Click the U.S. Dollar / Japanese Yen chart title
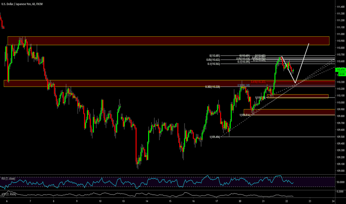 pyautogui.click(x=22, y=4)
